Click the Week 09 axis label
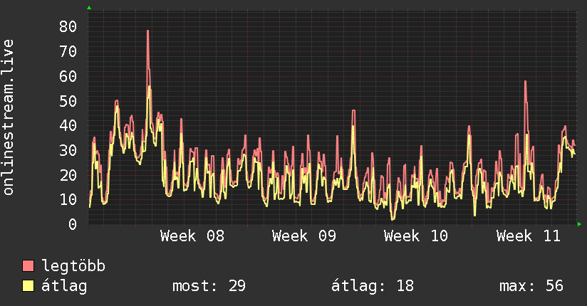587x306 pixels. [304, 236]
